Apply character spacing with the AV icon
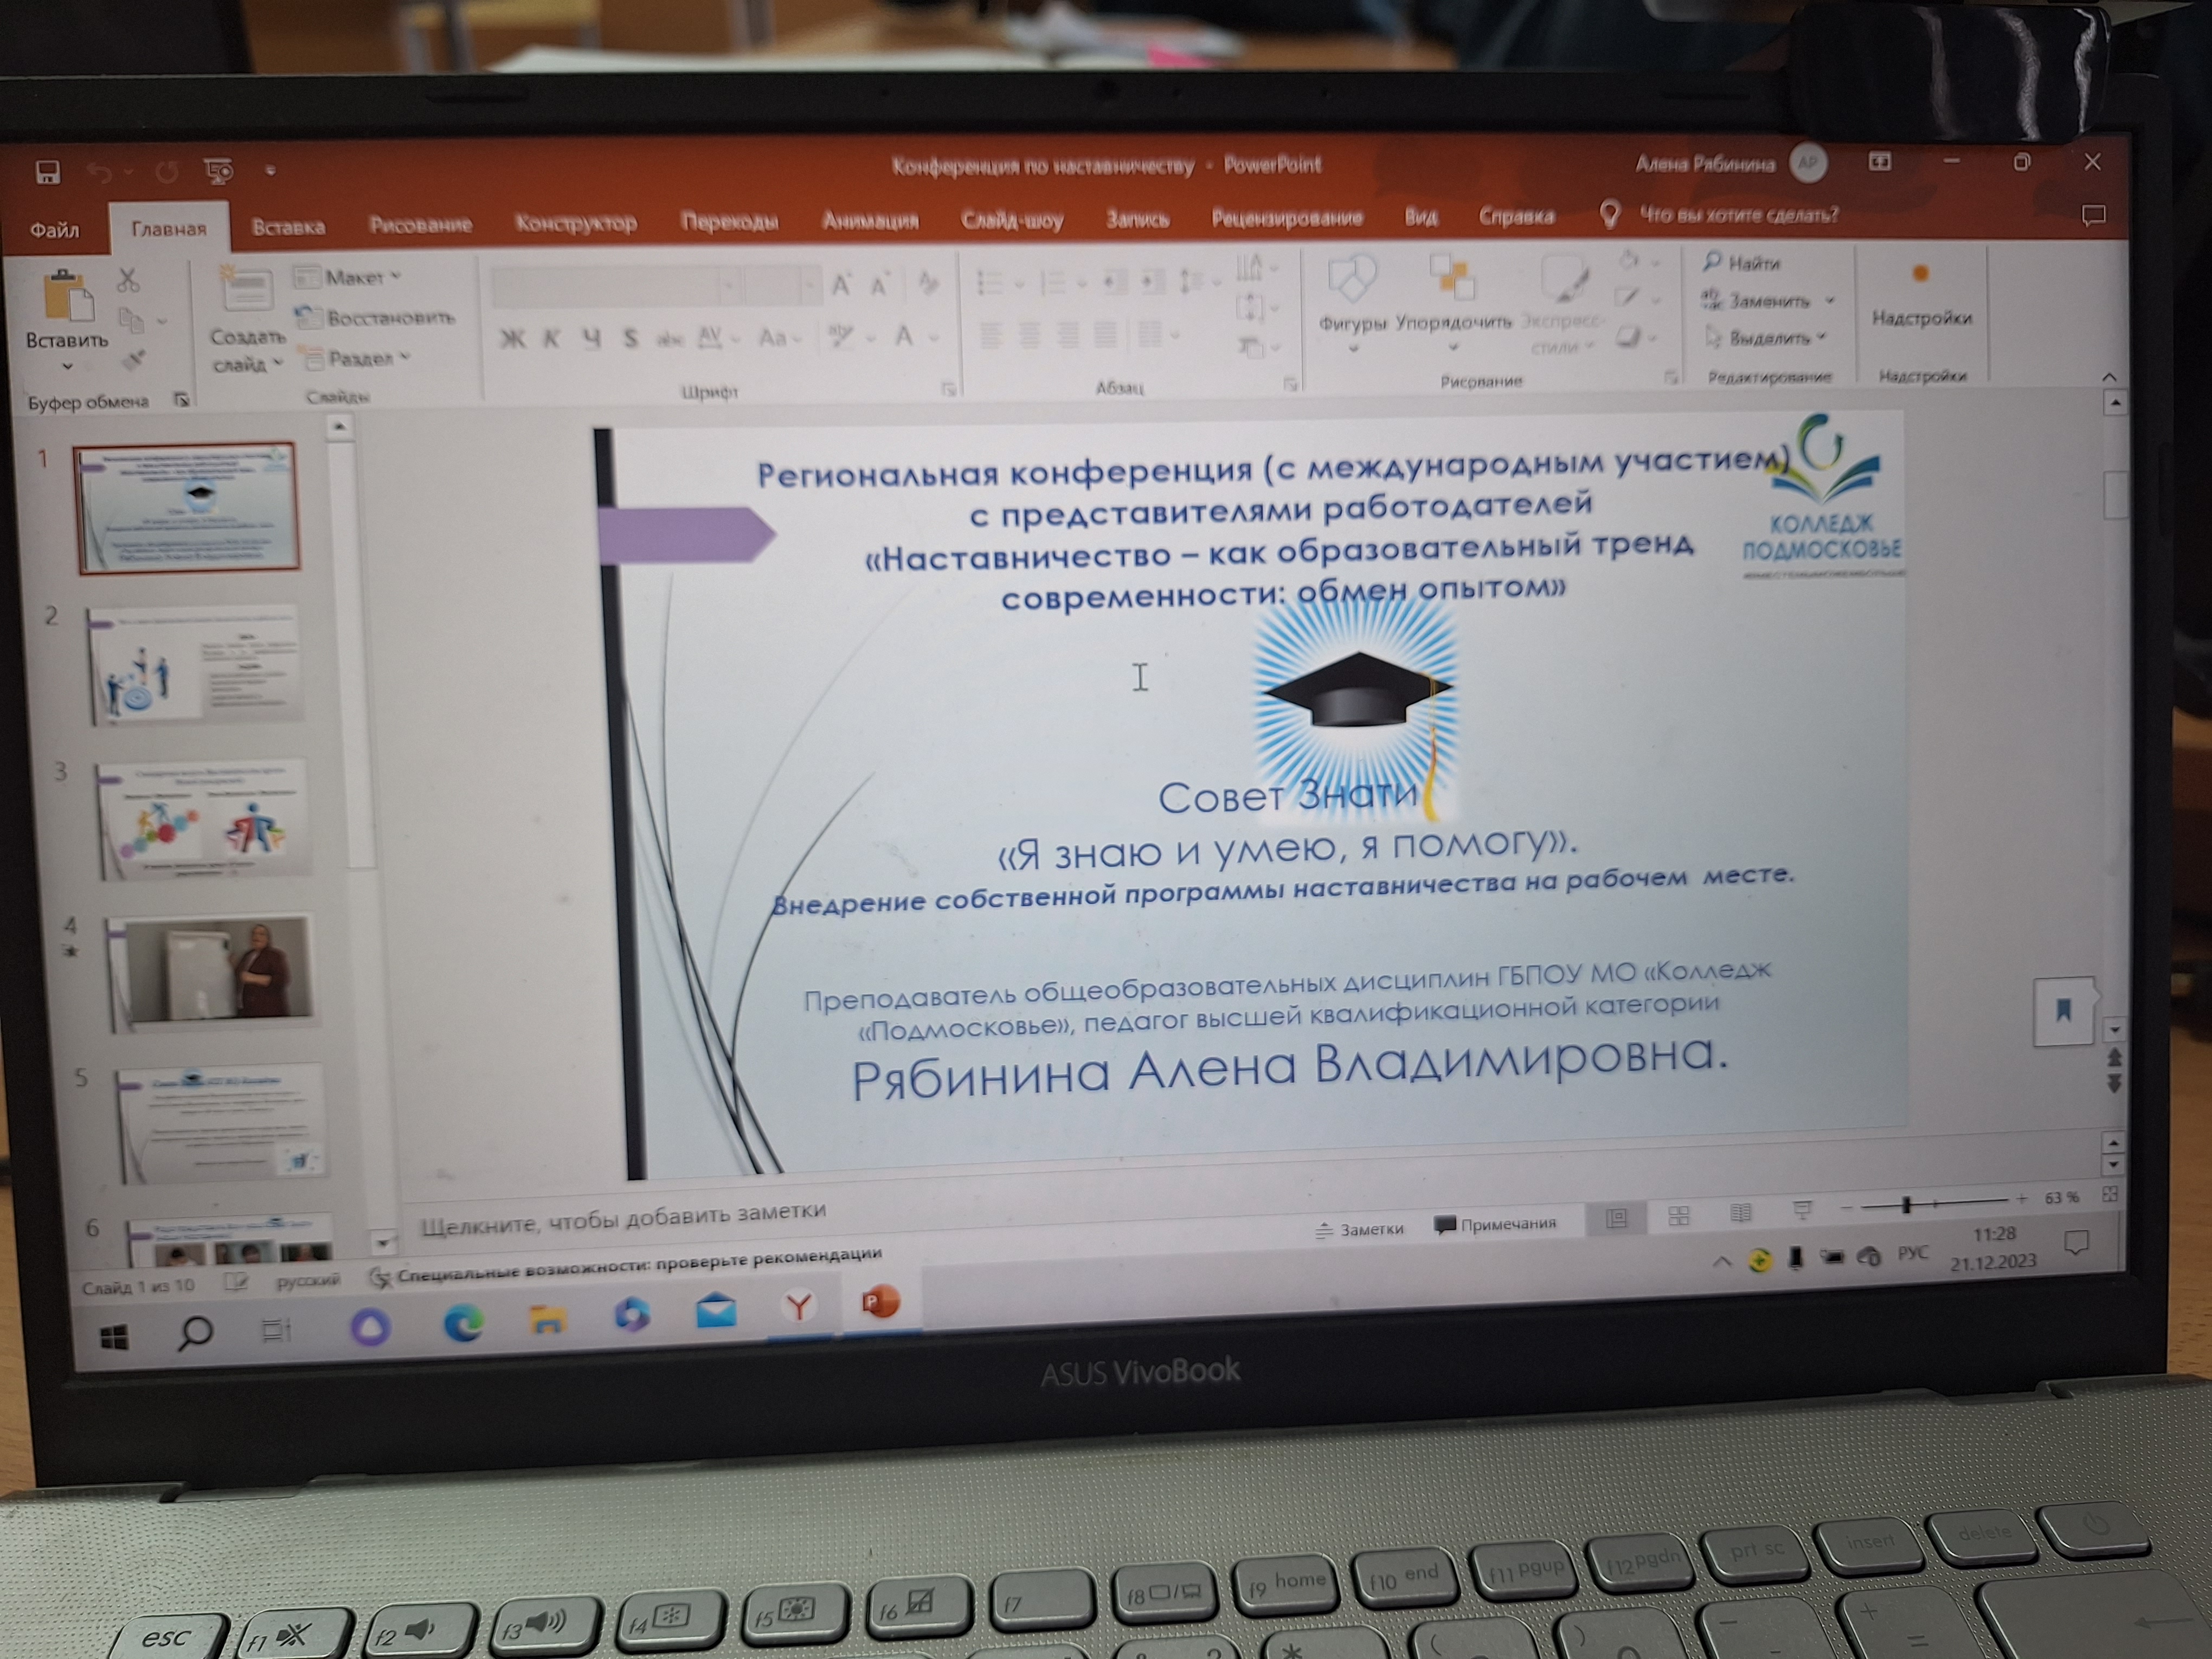 tap(711, 337)
